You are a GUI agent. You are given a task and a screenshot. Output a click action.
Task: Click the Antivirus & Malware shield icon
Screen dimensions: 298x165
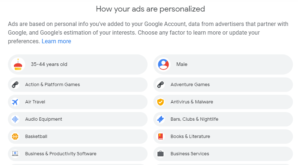[x=161, y=102]
